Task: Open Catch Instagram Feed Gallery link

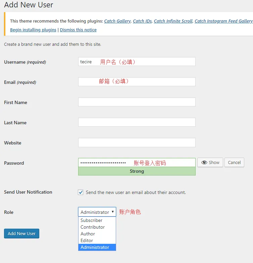Action: pos(223,21)
